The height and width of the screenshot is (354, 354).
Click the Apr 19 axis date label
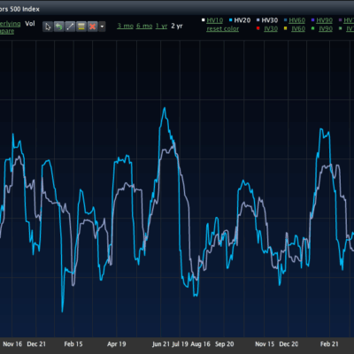(x=117, y=344)
